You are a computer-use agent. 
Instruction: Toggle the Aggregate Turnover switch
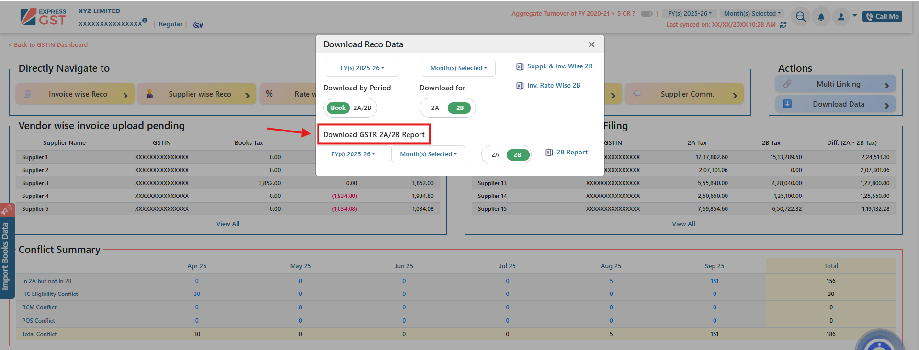pos(647,14)
